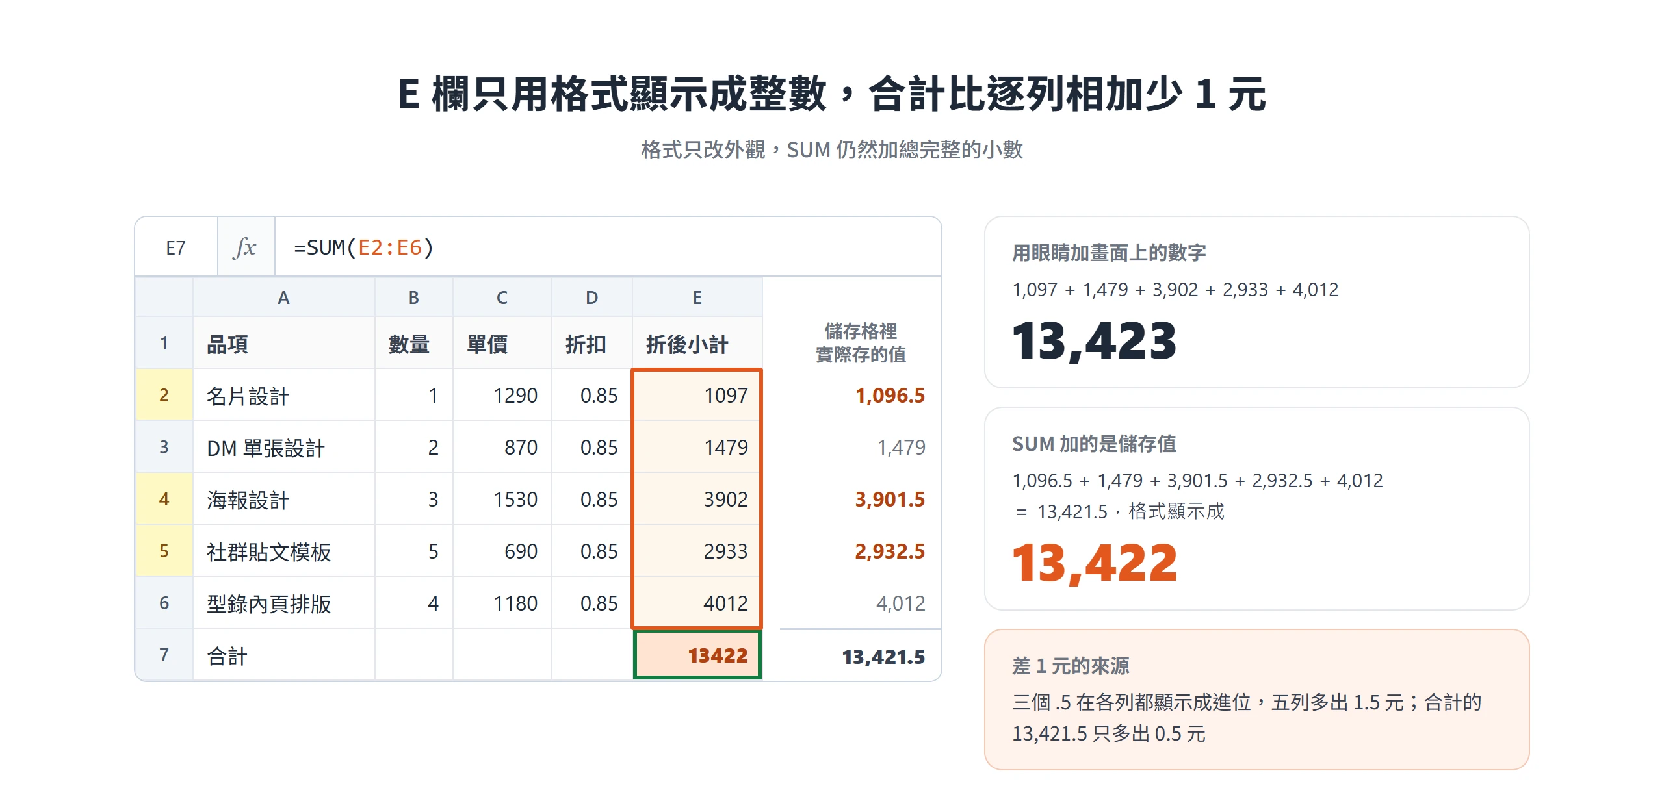Click the 海報設計 cell
The height and width of the screenshot is (786, 1664).
[283, 499]
